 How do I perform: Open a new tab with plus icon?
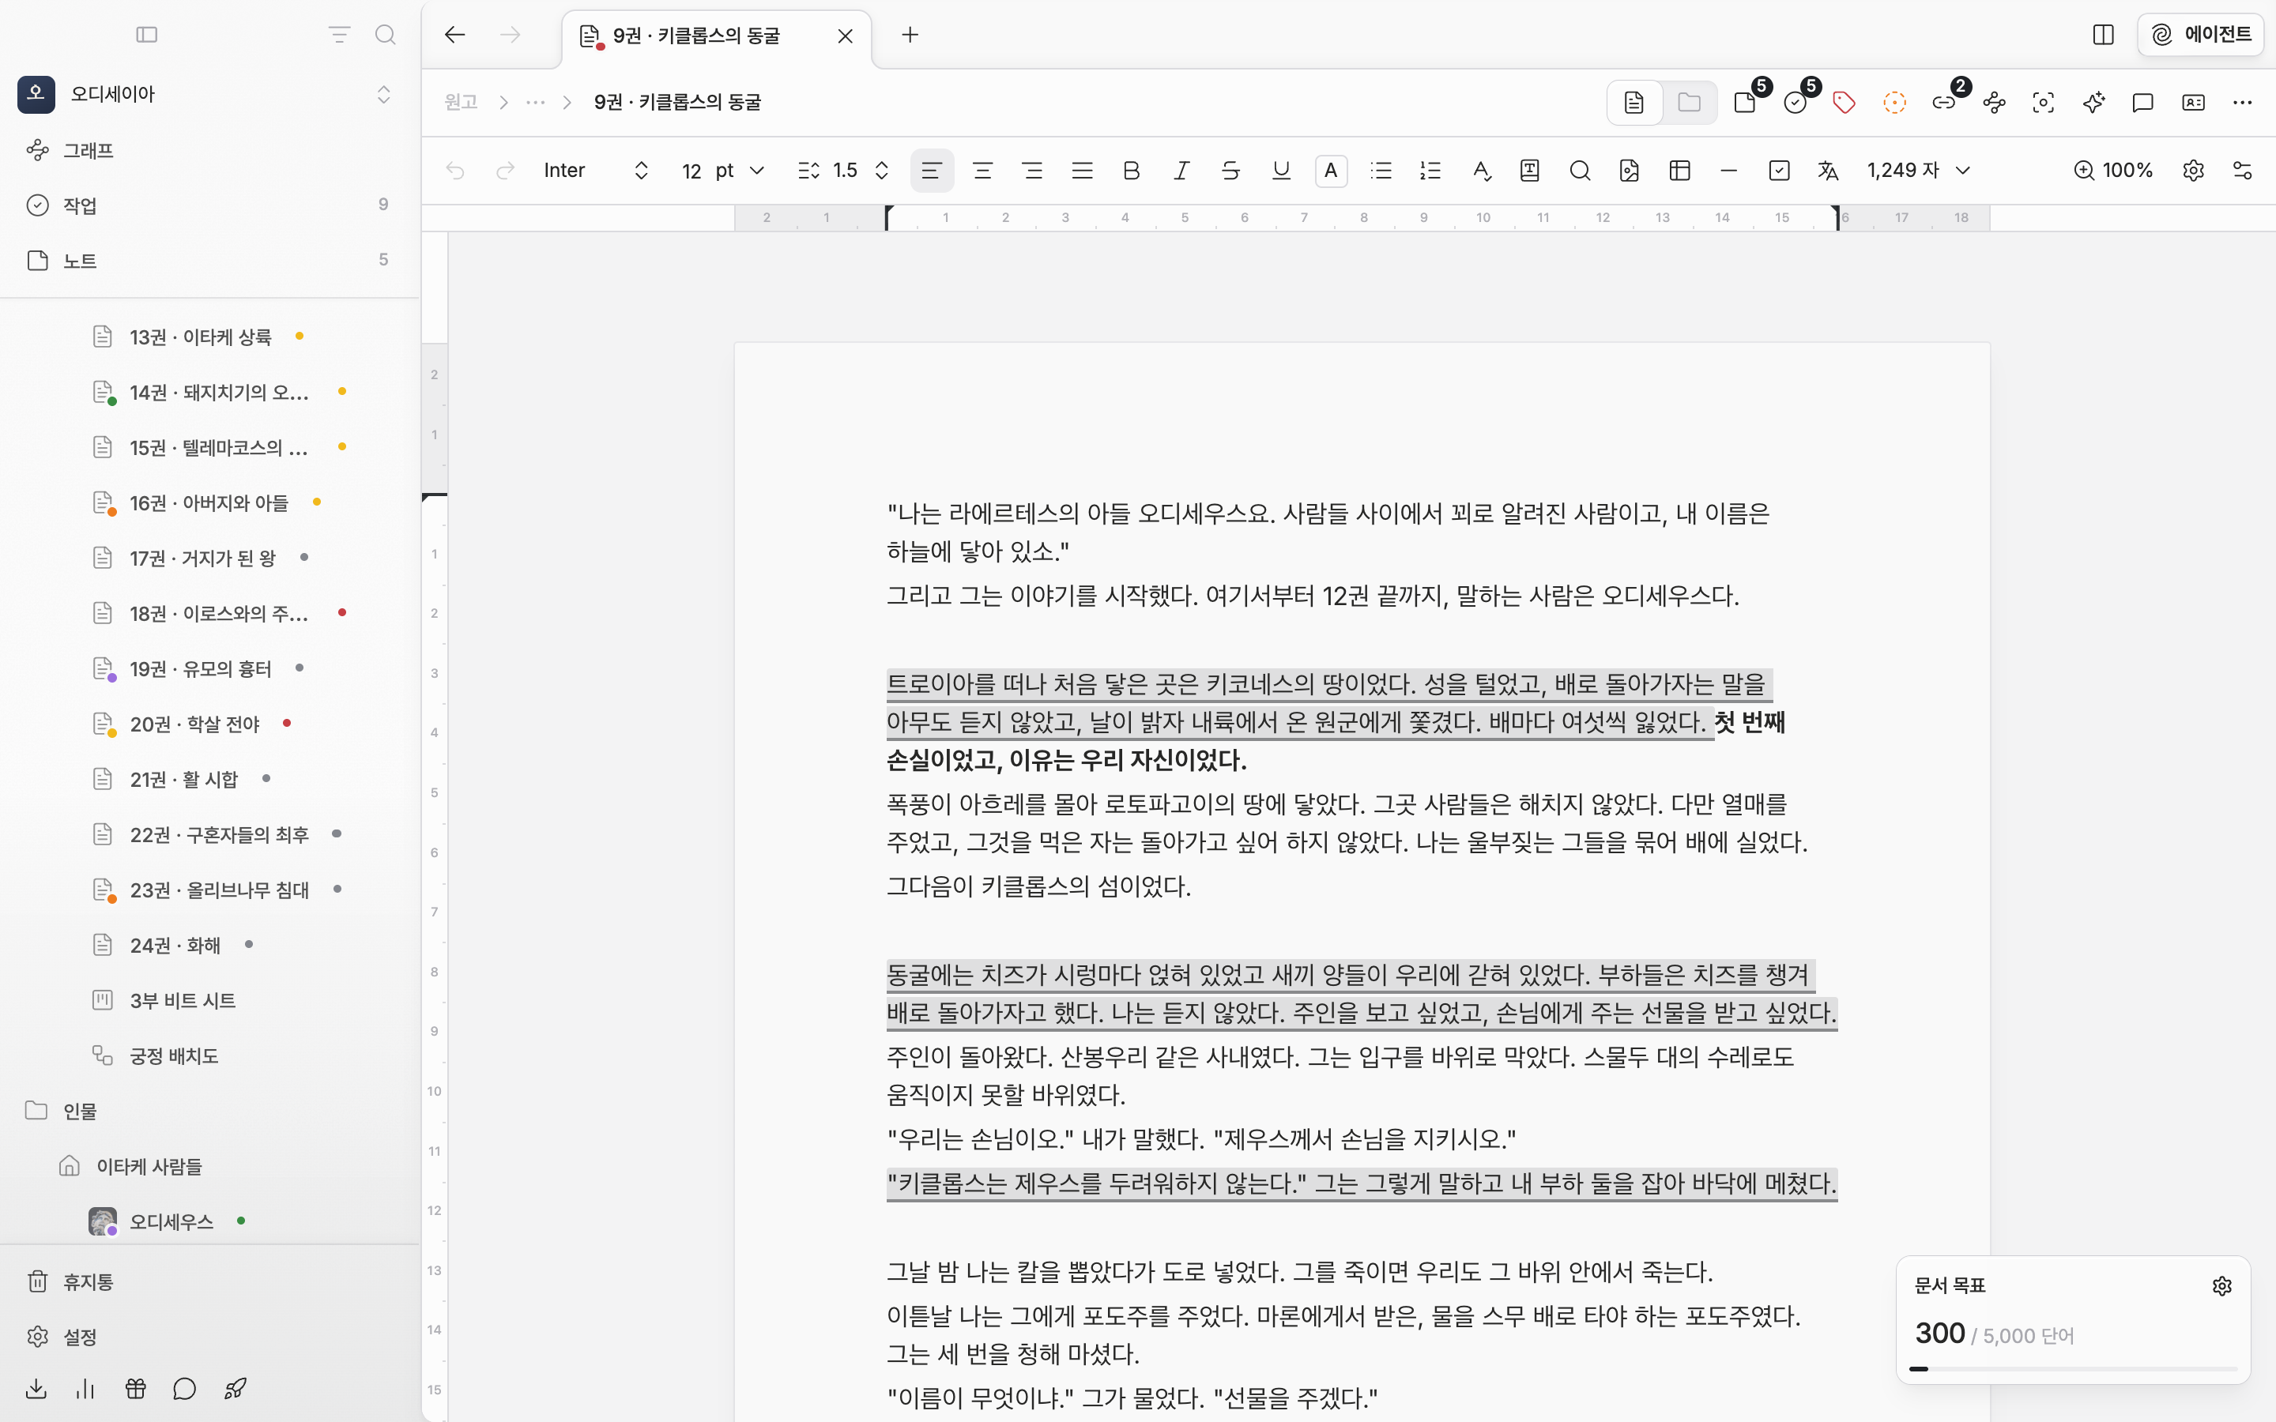(x=910, y=35)
